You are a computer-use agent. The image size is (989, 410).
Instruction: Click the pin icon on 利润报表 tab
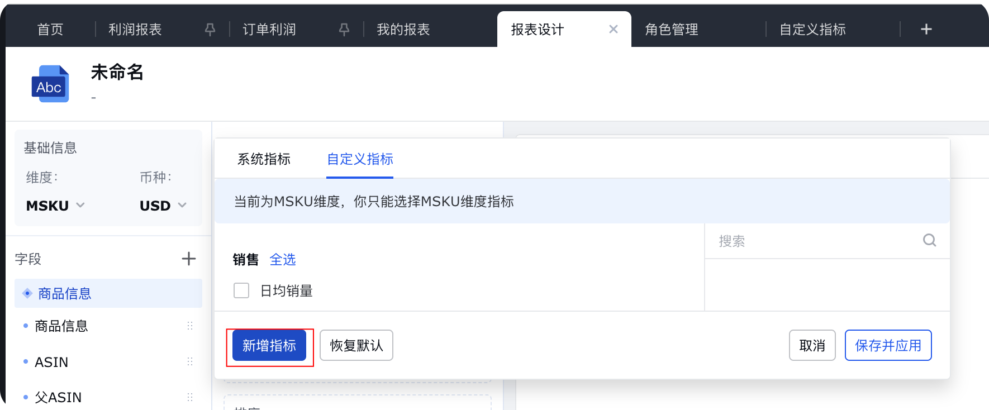(x=210, y=30)
